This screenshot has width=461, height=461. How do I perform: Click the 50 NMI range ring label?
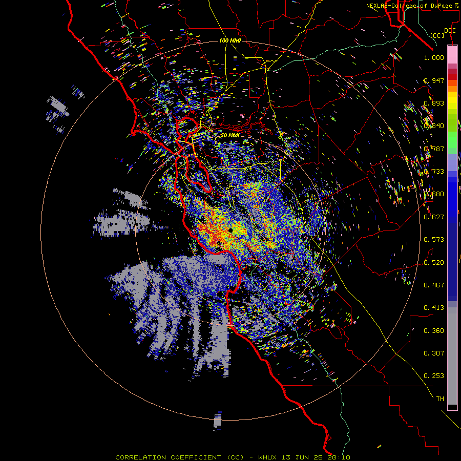pos(230,136)
